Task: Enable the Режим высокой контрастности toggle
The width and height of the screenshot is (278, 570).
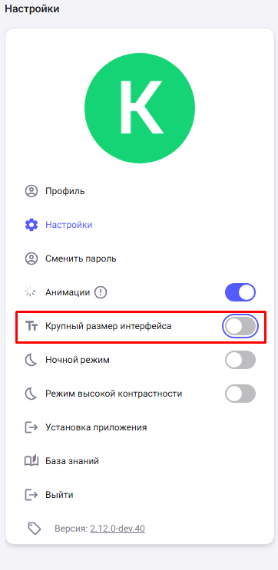Action: click(x=240, y=394)
